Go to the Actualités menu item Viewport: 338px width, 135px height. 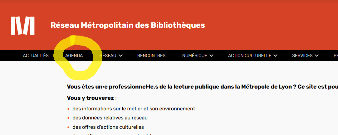(x=36, y=55)
